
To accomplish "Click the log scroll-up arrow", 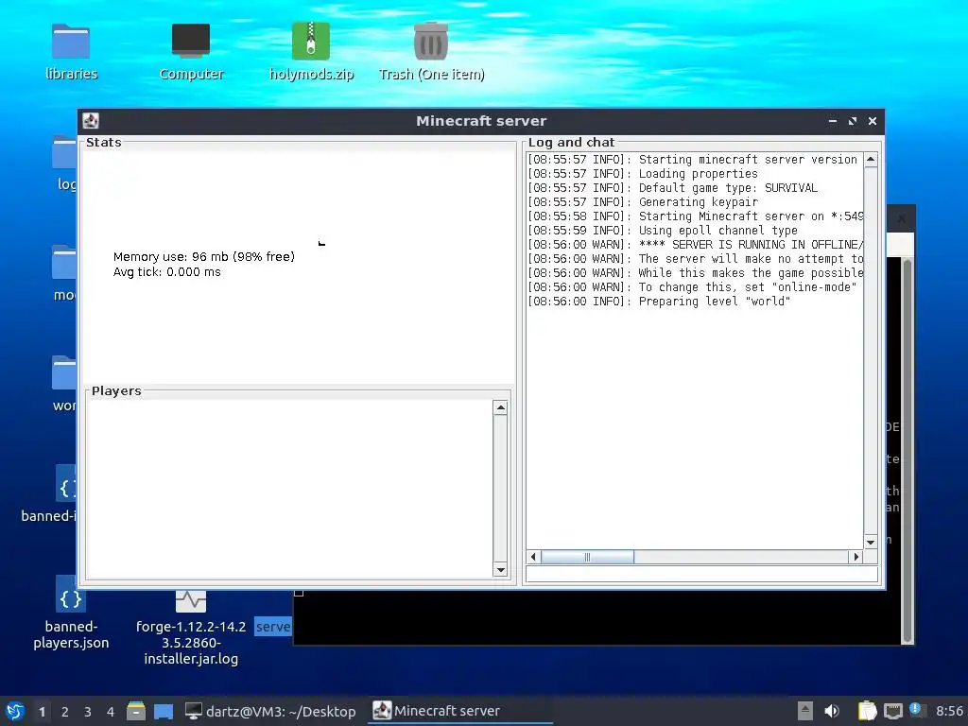I will pyautogui.click(x=871, y=160).
